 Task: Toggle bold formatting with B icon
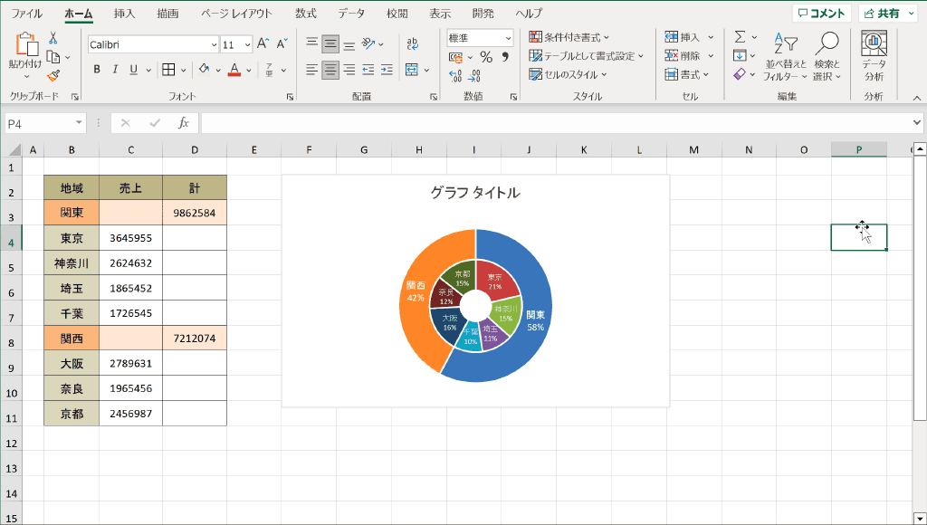97,68
